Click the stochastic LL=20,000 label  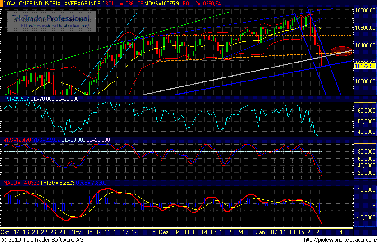(x=98, y=140)
